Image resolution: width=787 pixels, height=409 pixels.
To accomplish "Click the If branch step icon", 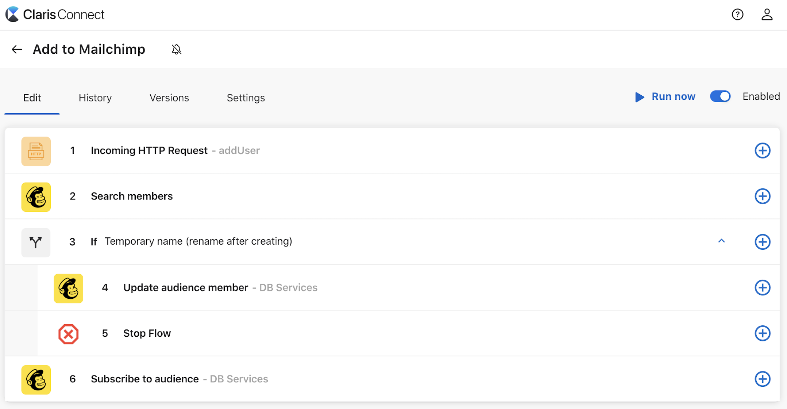I will (36, 242).
